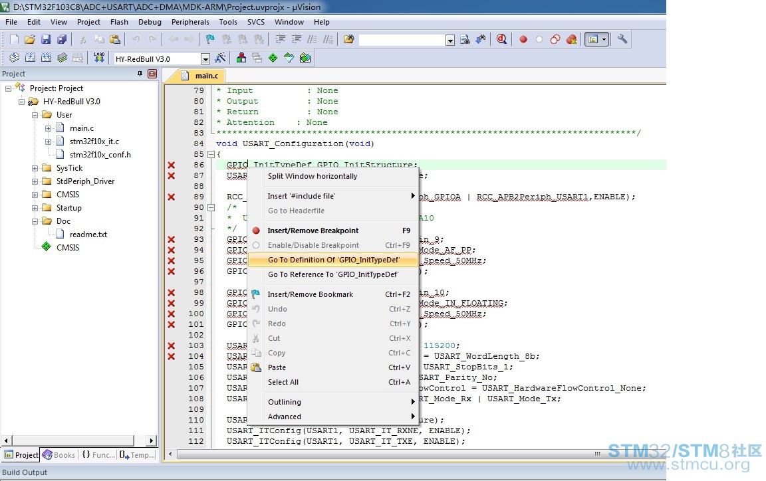Create a new file with the New toolbar icon

click(x=14, y=39)
